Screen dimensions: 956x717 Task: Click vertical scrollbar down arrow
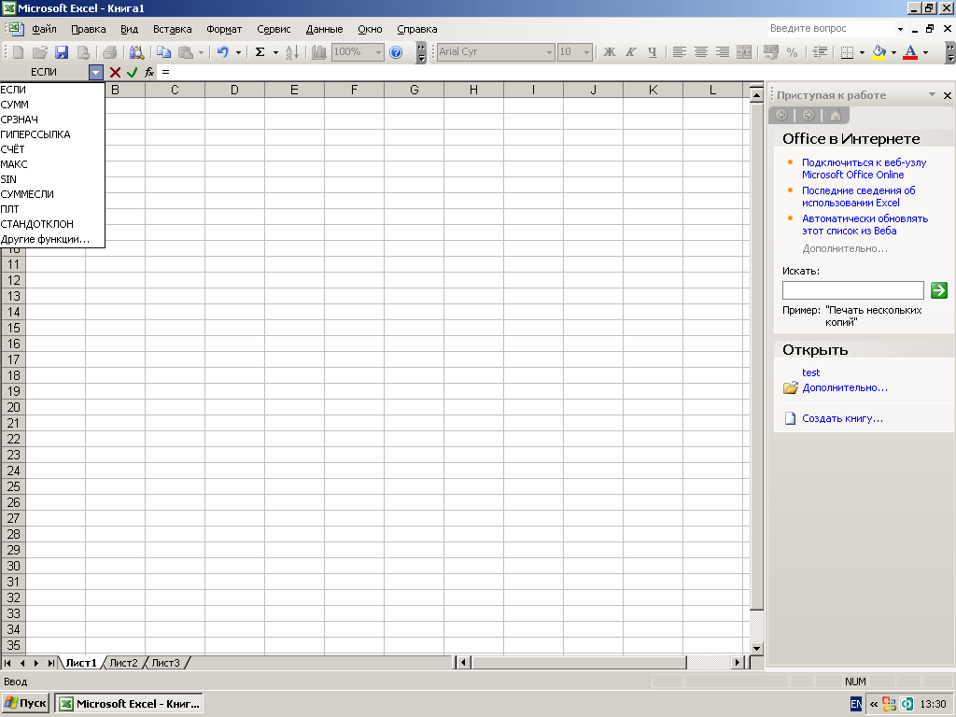tap(756, 648)
